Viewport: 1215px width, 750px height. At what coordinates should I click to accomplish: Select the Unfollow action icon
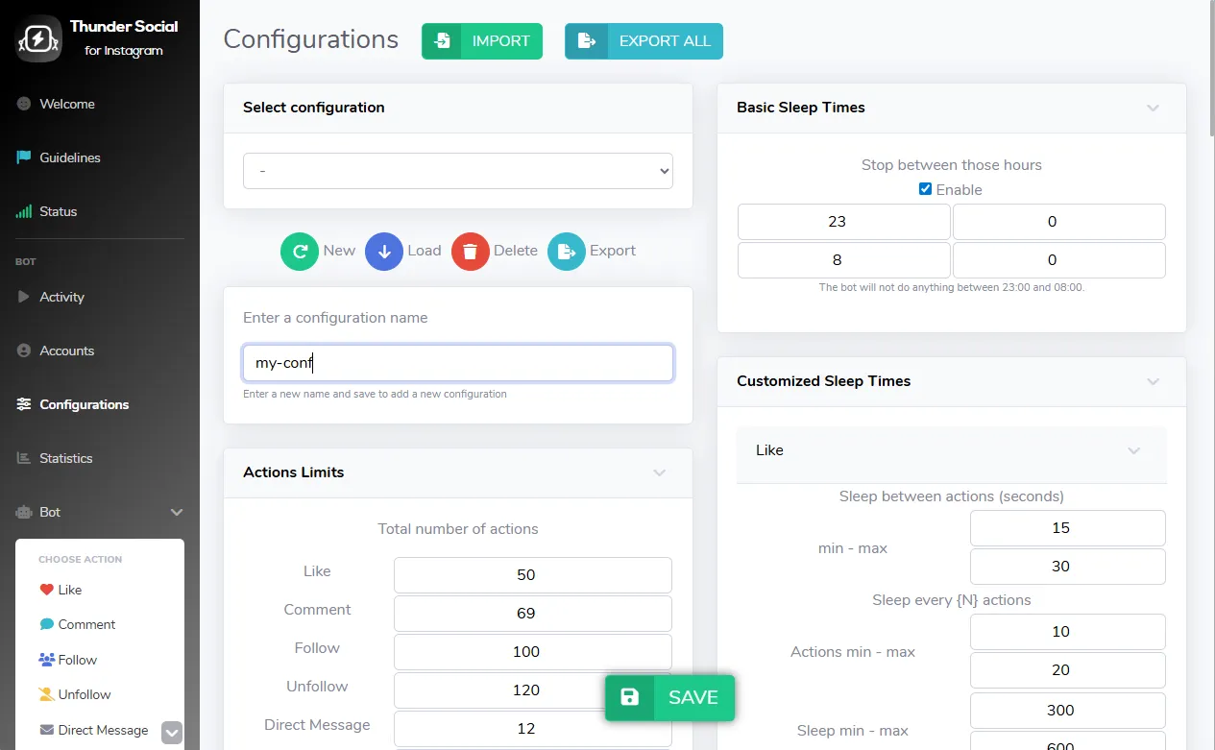point(46,694)
